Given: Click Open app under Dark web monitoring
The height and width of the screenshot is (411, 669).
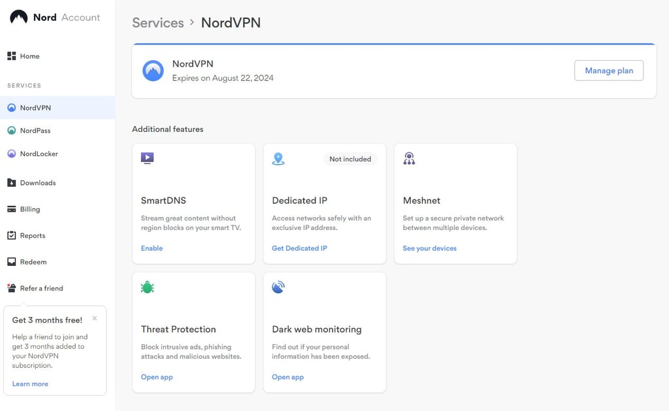Looking at the screenshot, I should [288, 377].
